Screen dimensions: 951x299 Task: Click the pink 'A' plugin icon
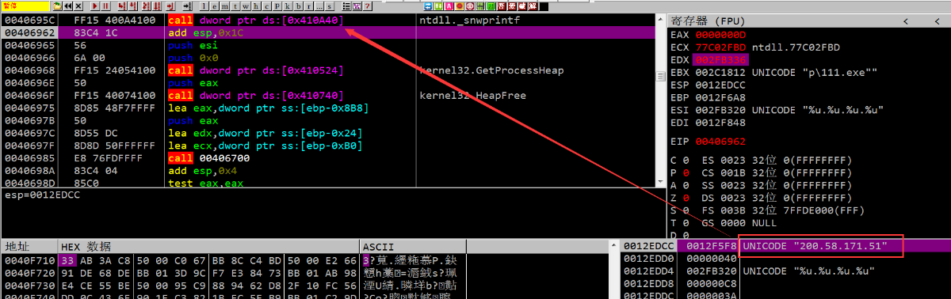[x=449, y=6]
